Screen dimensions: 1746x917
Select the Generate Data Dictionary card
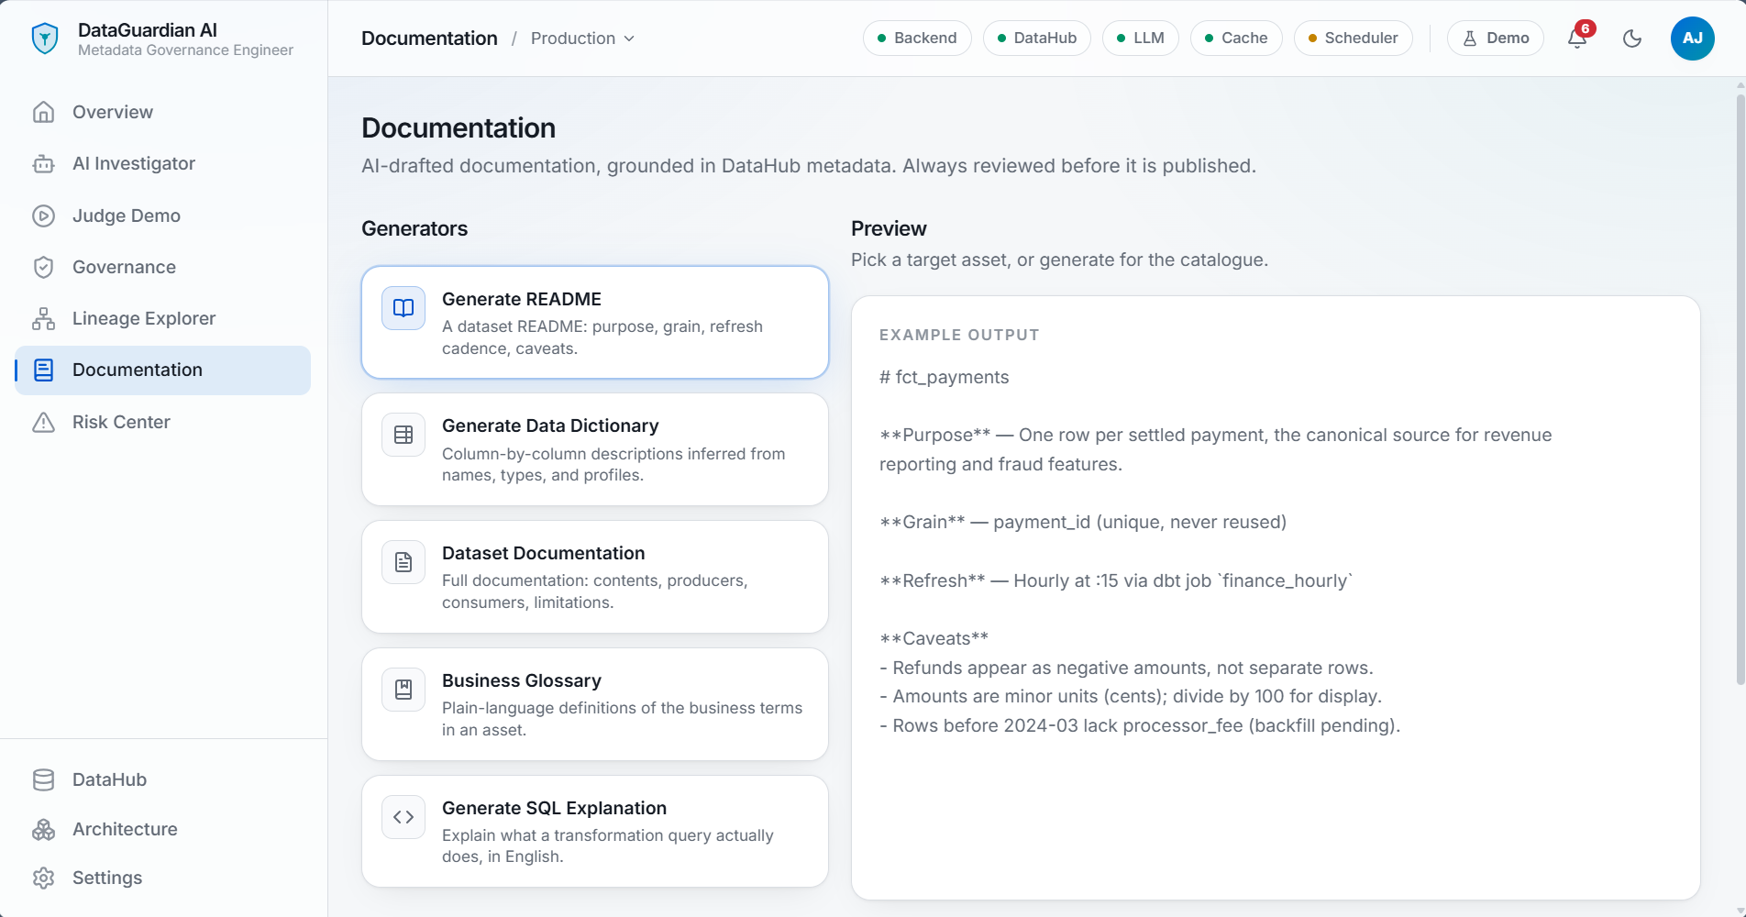(x=595, y=449)
